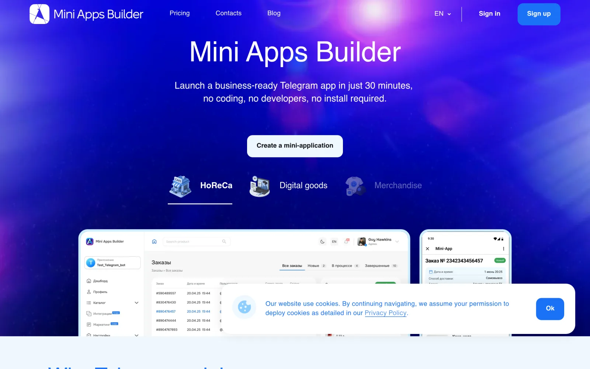Click the HoReCa cafe building icon
The image size is (590, 369).
pos(180,186)
